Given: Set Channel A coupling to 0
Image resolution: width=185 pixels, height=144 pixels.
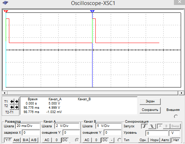Looking at the screenshot, I should [56, 140].
